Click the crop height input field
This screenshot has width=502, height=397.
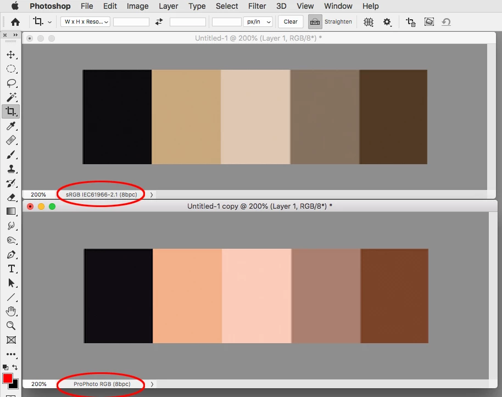pyautogui.click(x=188, y=22)
